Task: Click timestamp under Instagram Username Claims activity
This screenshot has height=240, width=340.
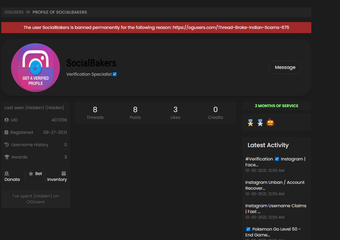Action: 265,217
